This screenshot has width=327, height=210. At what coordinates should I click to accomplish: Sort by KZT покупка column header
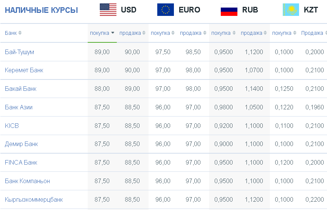[284, 33]
